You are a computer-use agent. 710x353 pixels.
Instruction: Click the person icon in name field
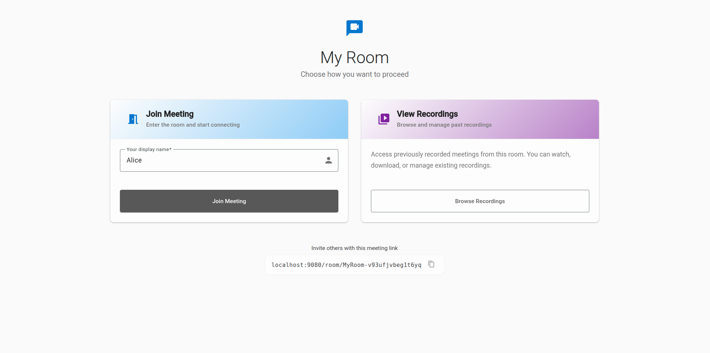[328, 160]
